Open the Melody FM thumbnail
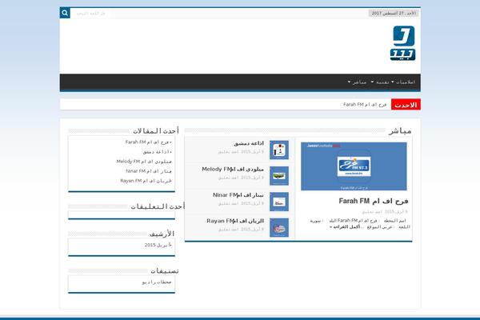The width and height of the screenshot is (480, 320). point(279,176)
